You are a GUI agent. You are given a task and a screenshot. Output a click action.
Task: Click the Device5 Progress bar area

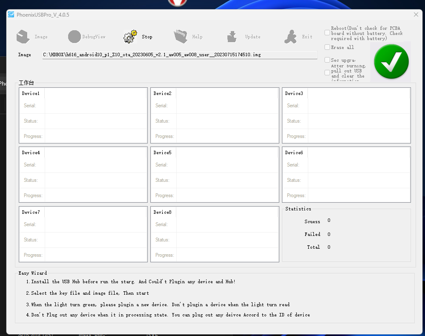[x=227, y=195]
